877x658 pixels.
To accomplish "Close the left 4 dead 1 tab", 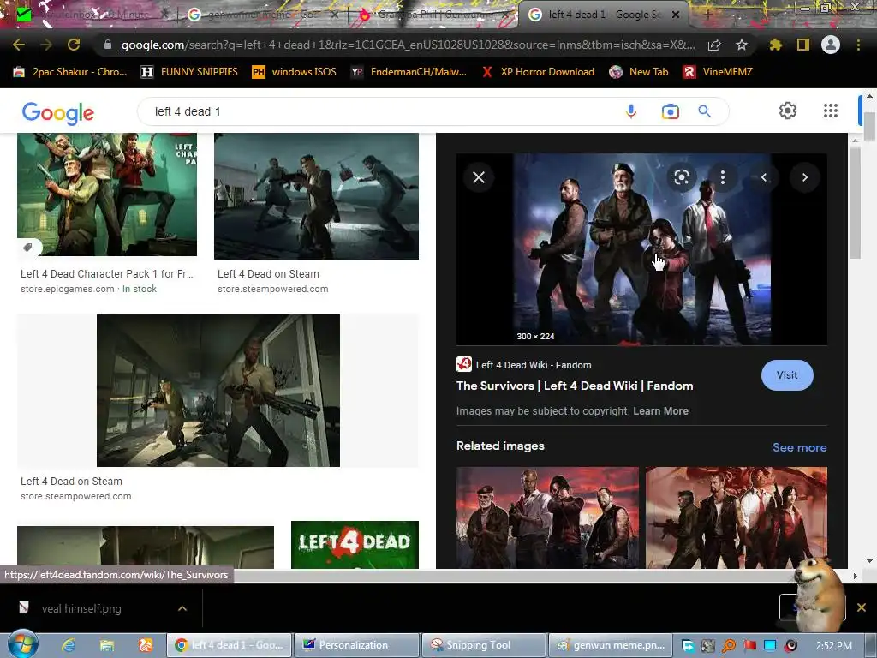I will pyautogui.click(x=676, y=15).
